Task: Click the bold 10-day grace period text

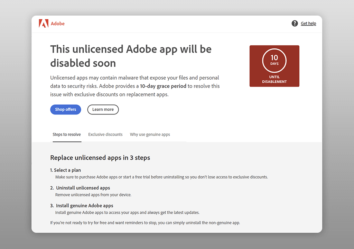Action: [x=163, y=86]
